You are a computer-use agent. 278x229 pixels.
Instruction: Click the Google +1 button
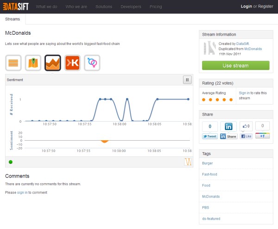(262, 136)
